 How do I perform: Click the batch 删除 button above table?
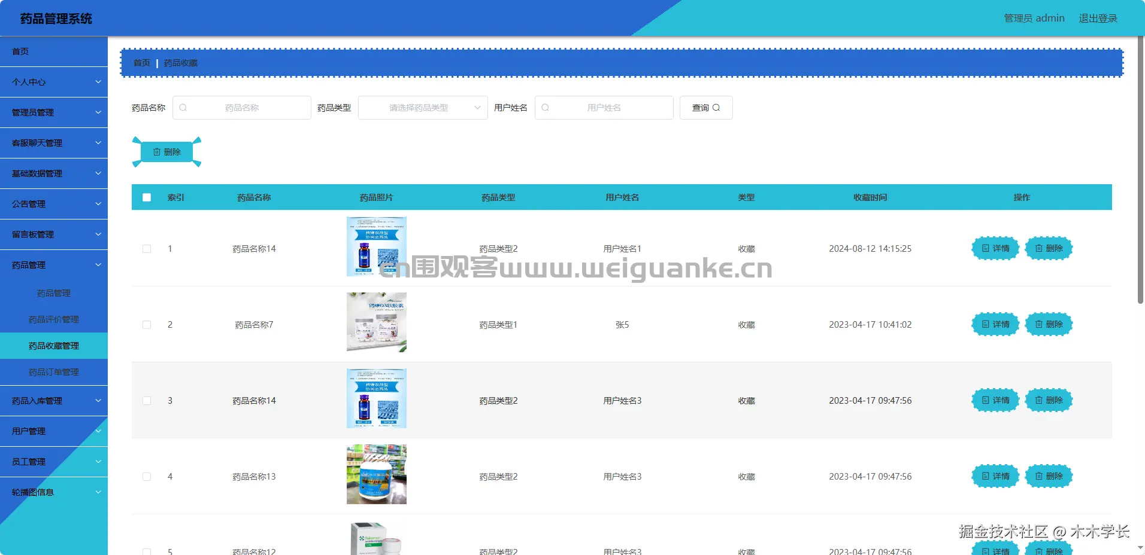[166, 152]
